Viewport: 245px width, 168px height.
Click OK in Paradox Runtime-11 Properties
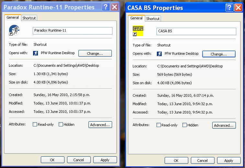click(x=52, y=160)
